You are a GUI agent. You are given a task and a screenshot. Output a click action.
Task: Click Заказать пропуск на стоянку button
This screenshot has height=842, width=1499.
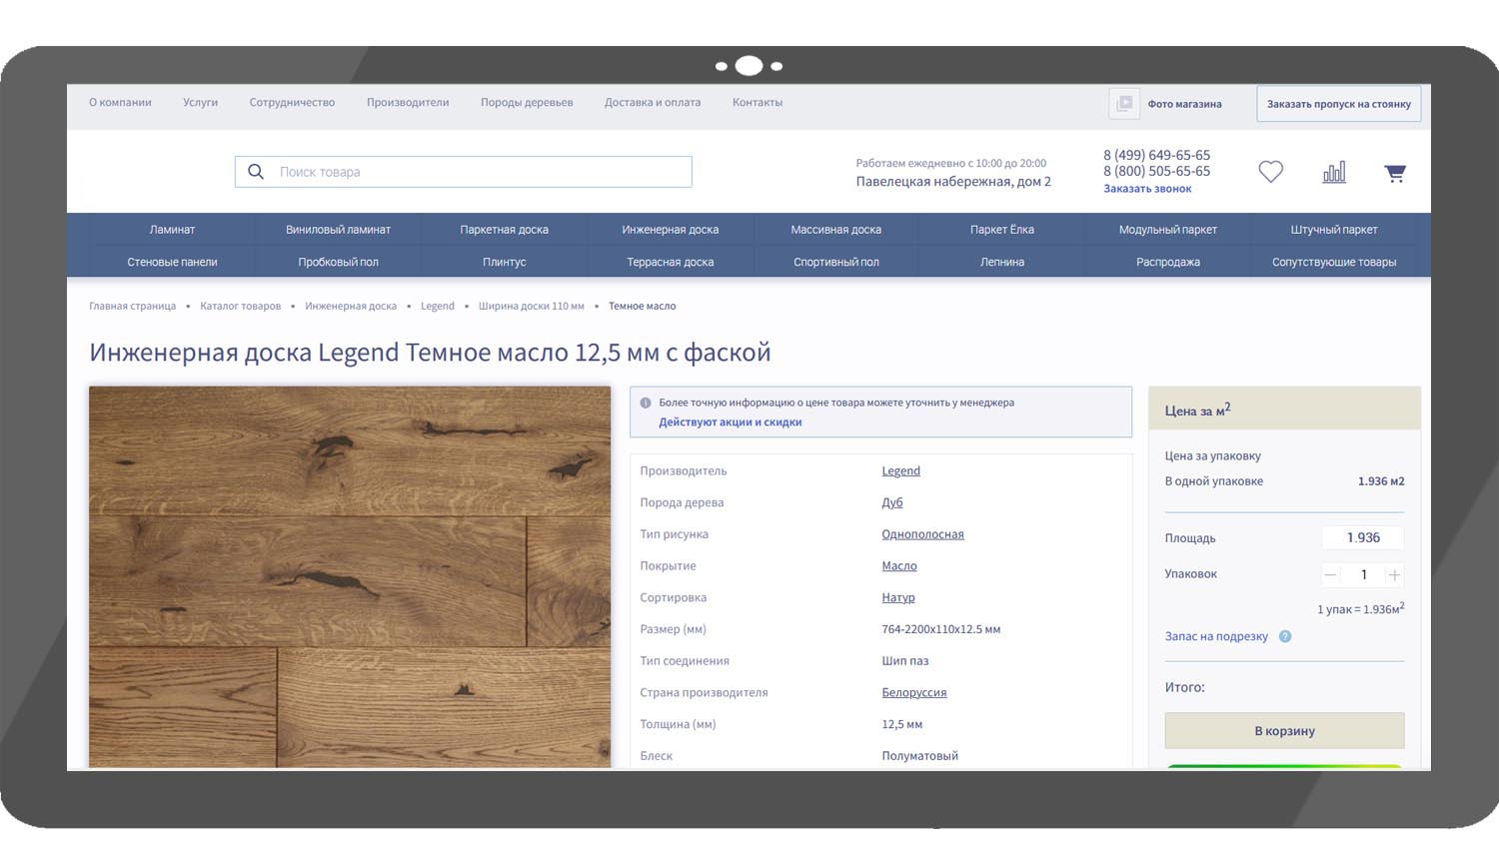tap(1338, 104)
